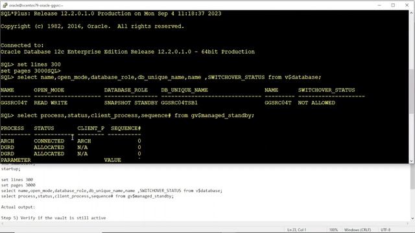This screenshot has height=233, width=415.
Task: Click the 'startup;' line in Notepad
Action: click(10, 169)
